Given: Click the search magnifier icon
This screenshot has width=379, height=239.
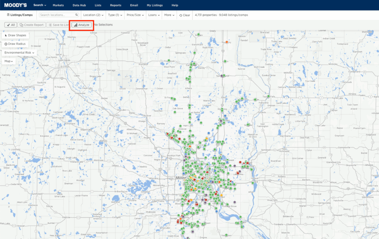Looking at the screenshot, I should (77, 15).
